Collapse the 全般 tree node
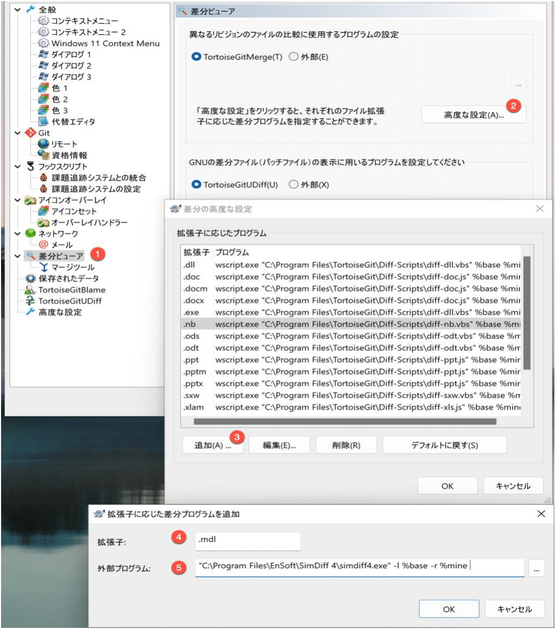This screenshot has height=629, width=556. click(x=17, y=9)
